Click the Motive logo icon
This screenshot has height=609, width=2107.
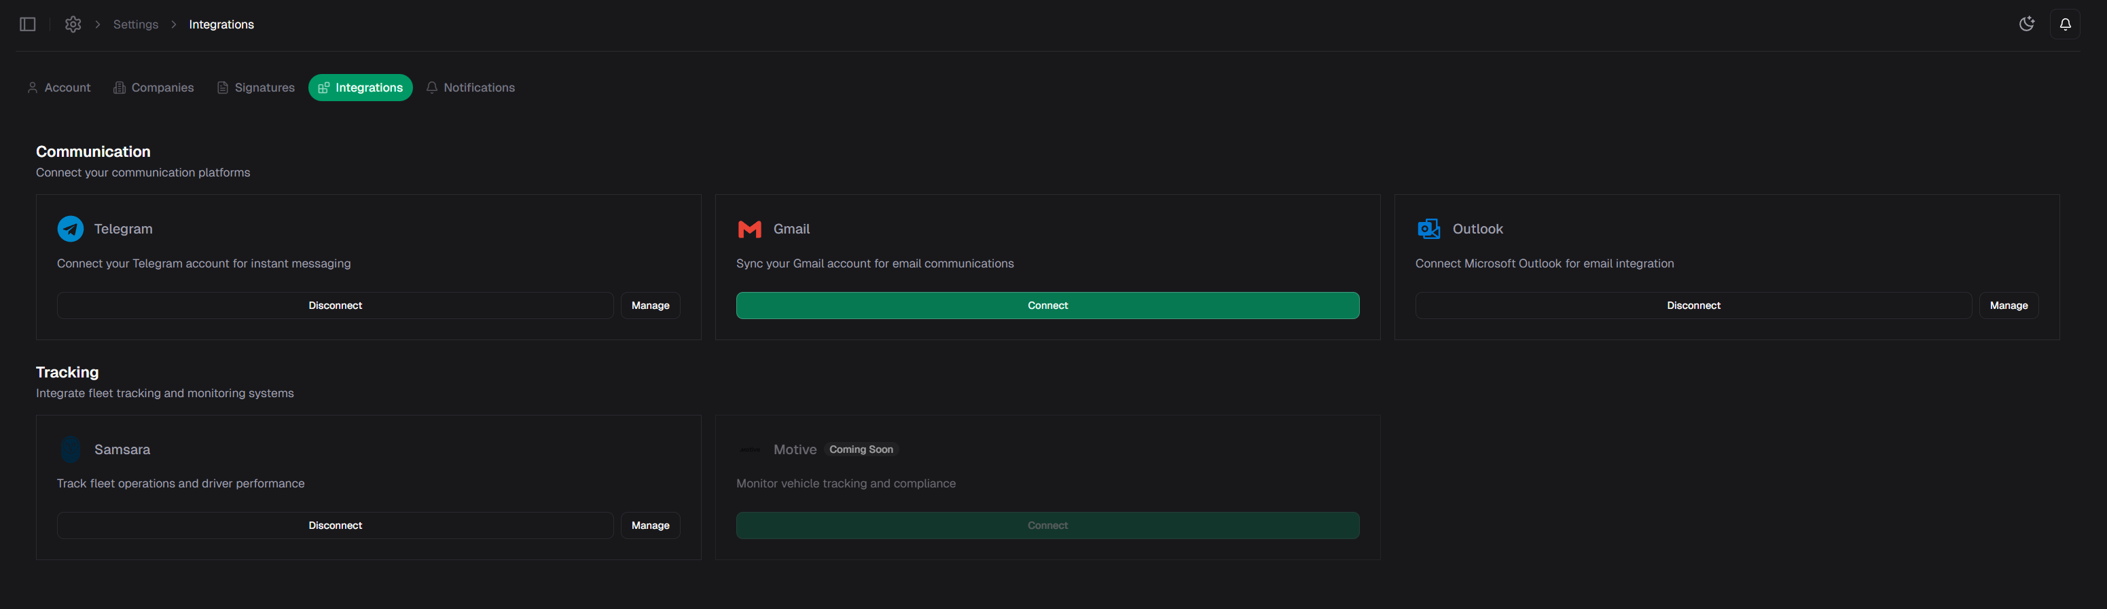pos(749,449)
